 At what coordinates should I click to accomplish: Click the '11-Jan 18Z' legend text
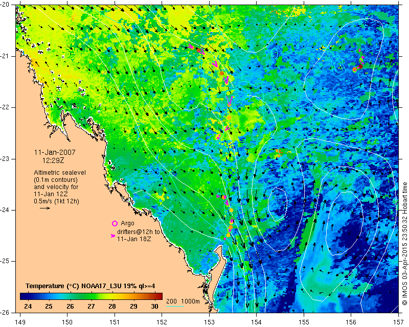[134, 239]
